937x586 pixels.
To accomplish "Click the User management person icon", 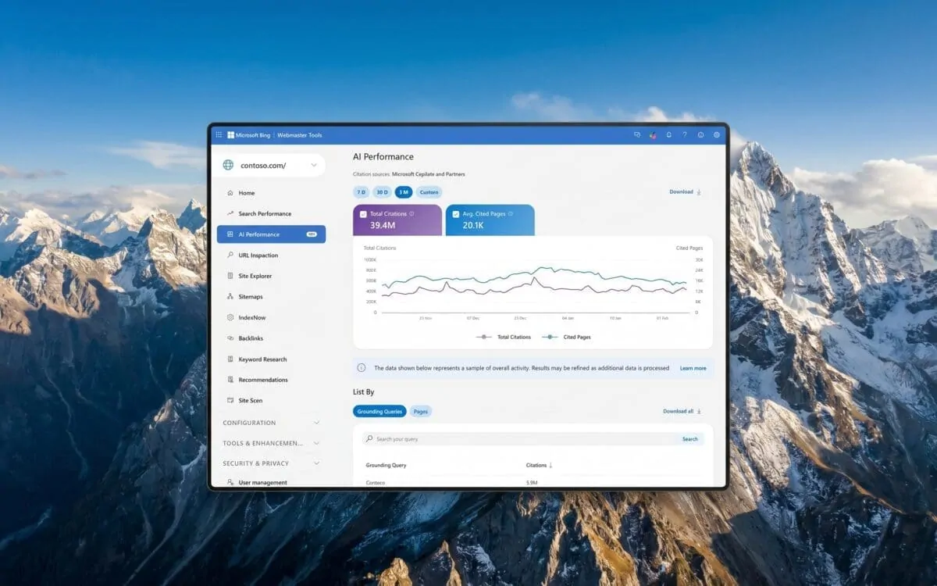I will [230, 483].
